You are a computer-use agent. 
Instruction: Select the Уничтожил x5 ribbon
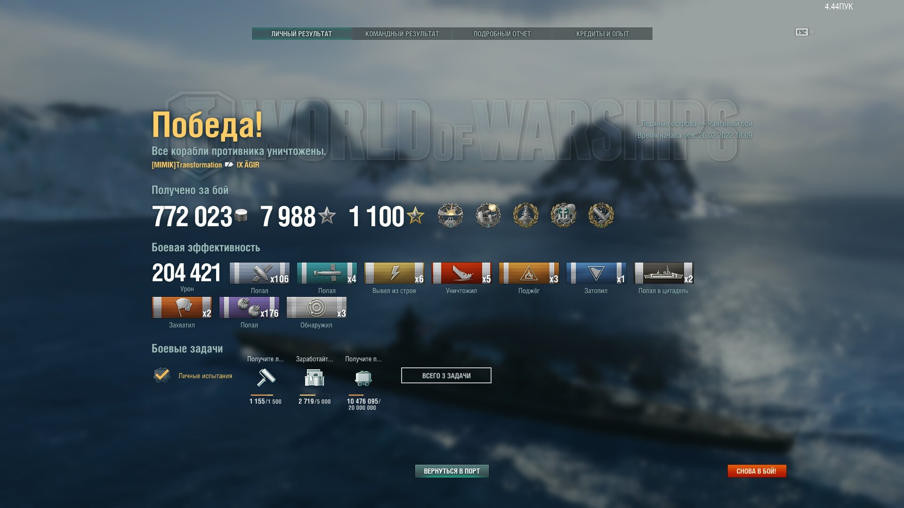pyautogui.click(x=461, y=273)
